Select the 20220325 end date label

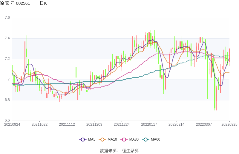229,125
